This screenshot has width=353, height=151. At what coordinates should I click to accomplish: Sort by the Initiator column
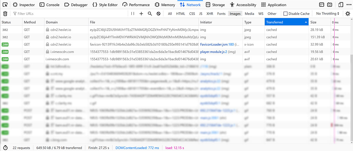click(x=221, y=22)
